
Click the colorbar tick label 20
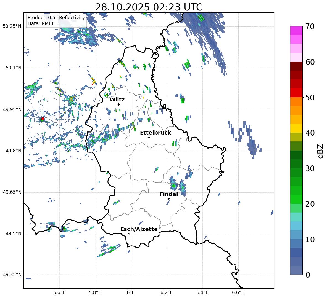(310, 204)
